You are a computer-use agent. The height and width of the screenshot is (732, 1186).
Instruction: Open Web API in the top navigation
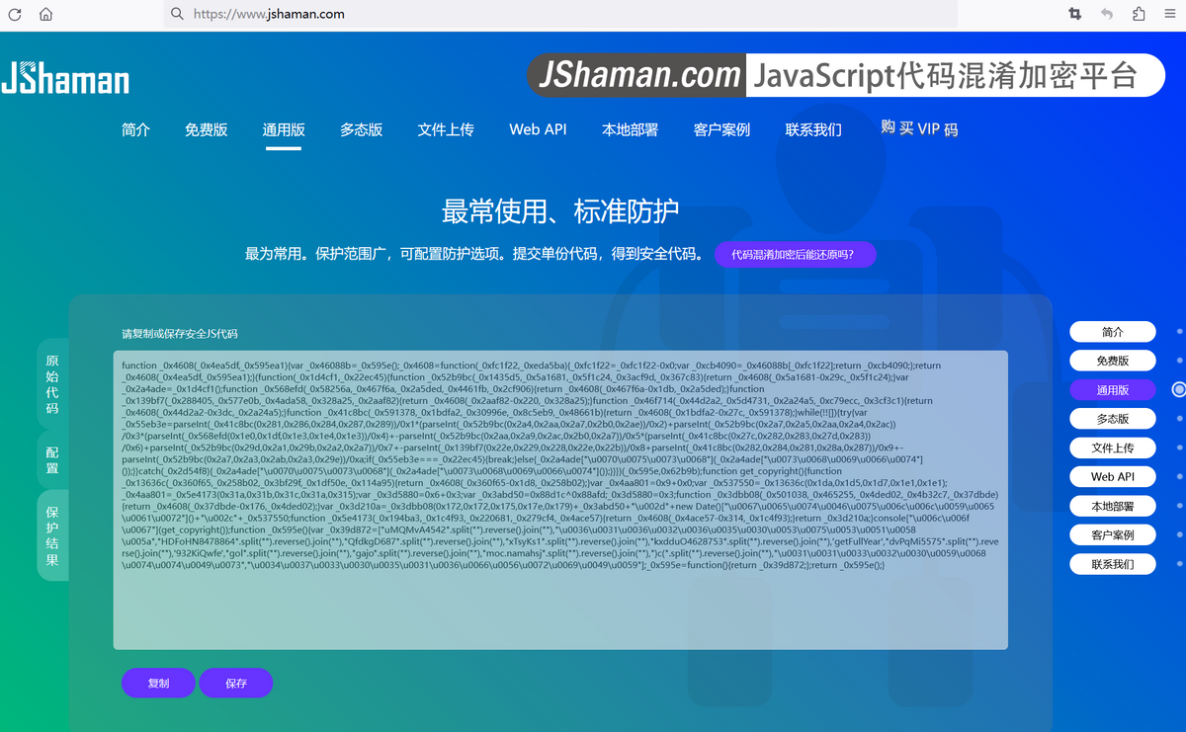pos(538,129)
